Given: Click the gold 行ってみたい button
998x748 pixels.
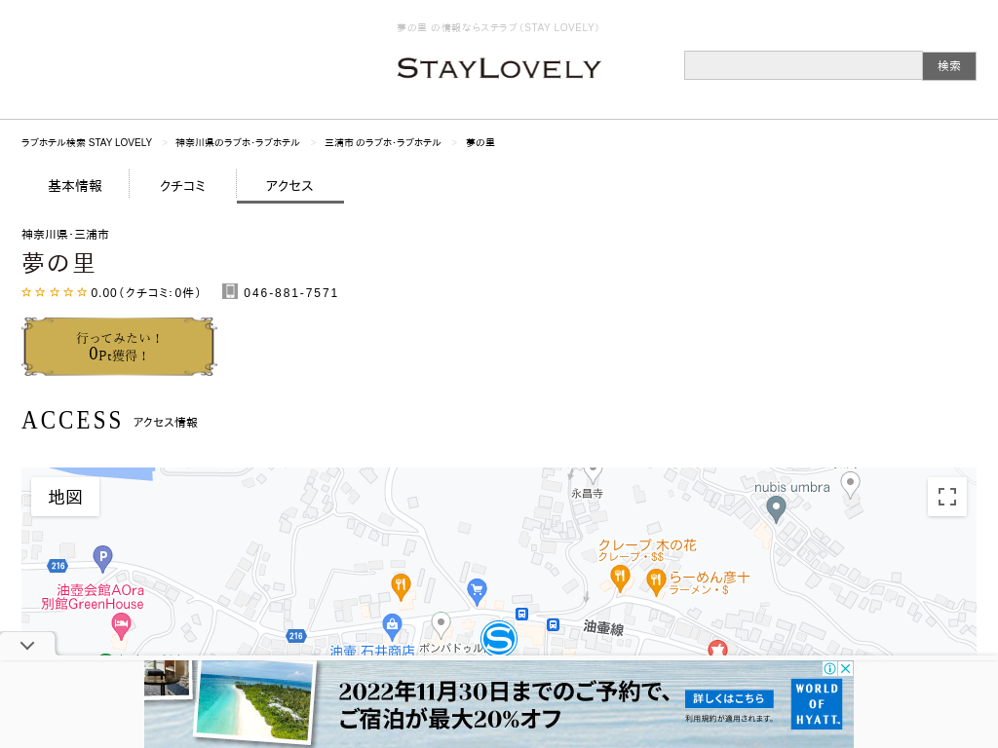Looking at the screenshot, I should click(x=119, y=347).
